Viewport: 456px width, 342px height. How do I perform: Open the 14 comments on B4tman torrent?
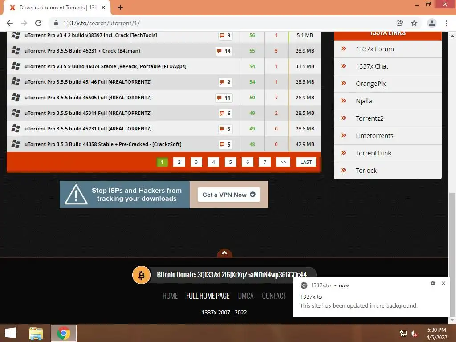click(224, 51)
